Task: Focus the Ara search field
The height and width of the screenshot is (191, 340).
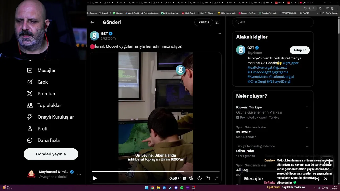Action: 273,22
